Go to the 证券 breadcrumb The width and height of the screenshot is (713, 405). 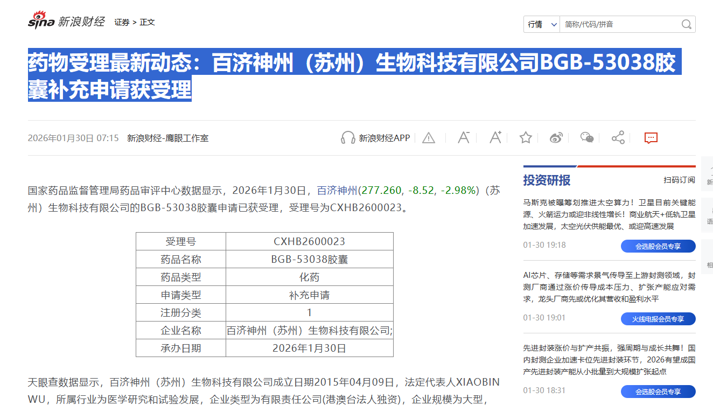(x=122, y=22)
